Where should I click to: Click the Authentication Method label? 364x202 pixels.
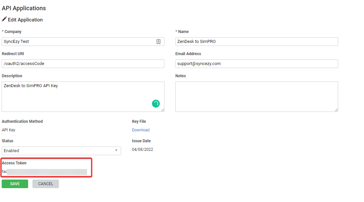point(22,121)
